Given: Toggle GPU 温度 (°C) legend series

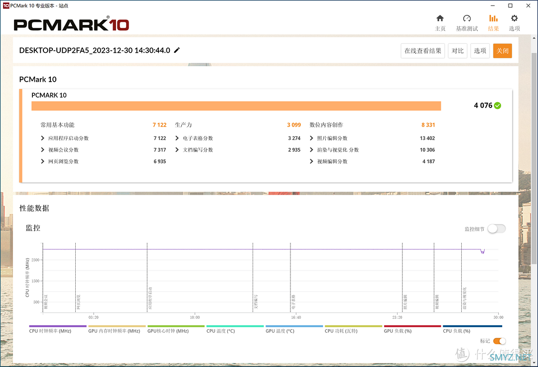Looking at the screenshot, I should pos(294,329).
